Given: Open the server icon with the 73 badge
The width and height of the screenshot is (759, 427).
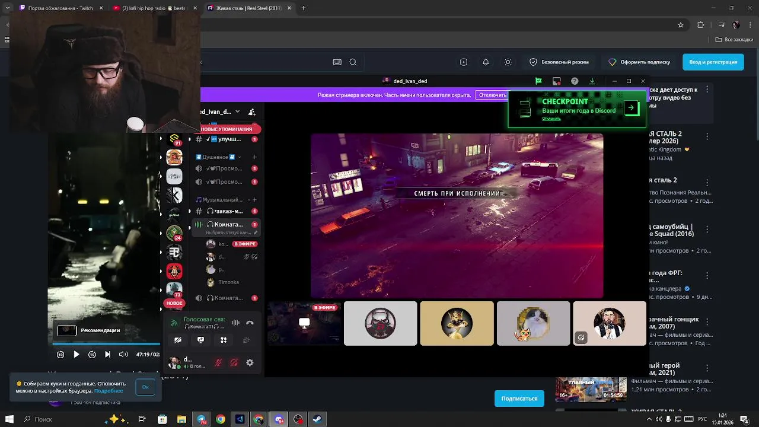Looking at the screenshot, I should [x=174, y=290].
